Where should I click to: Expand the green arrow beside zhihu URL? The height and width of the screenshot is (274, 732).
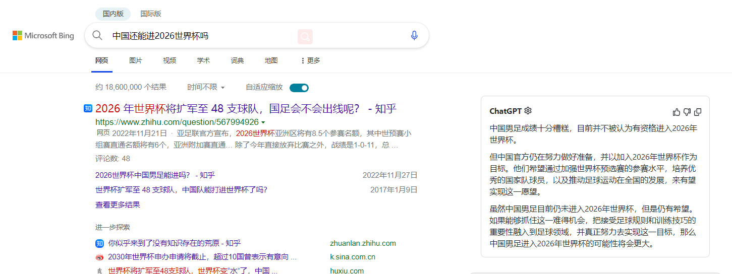263,122
